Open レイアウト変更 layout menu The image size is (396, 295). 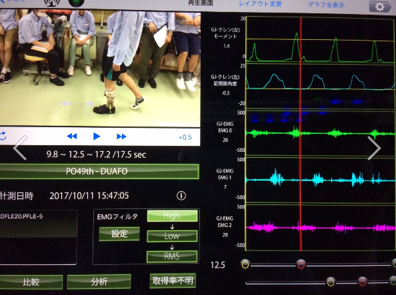click(x=261, y=4)
